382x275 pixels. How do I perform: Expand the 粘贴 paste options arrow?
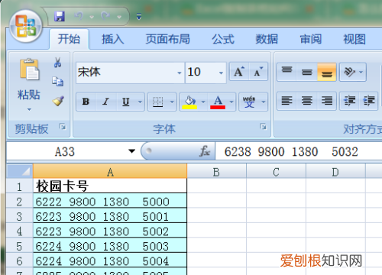point(29,110)
